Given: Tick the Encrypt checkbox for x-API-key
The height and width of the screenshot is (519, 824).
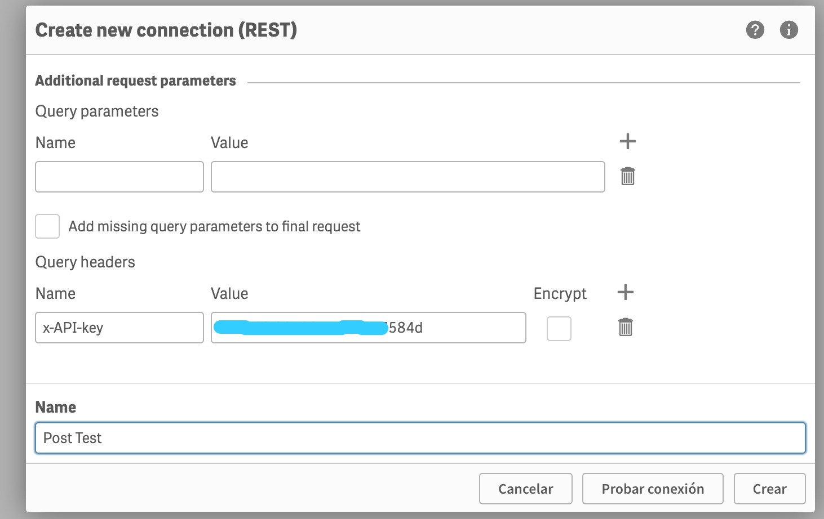Looking at the screenshot, I should tap(559, 329).
